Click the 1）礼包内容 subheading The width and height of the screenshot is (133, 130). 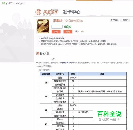tap(44, 70)
